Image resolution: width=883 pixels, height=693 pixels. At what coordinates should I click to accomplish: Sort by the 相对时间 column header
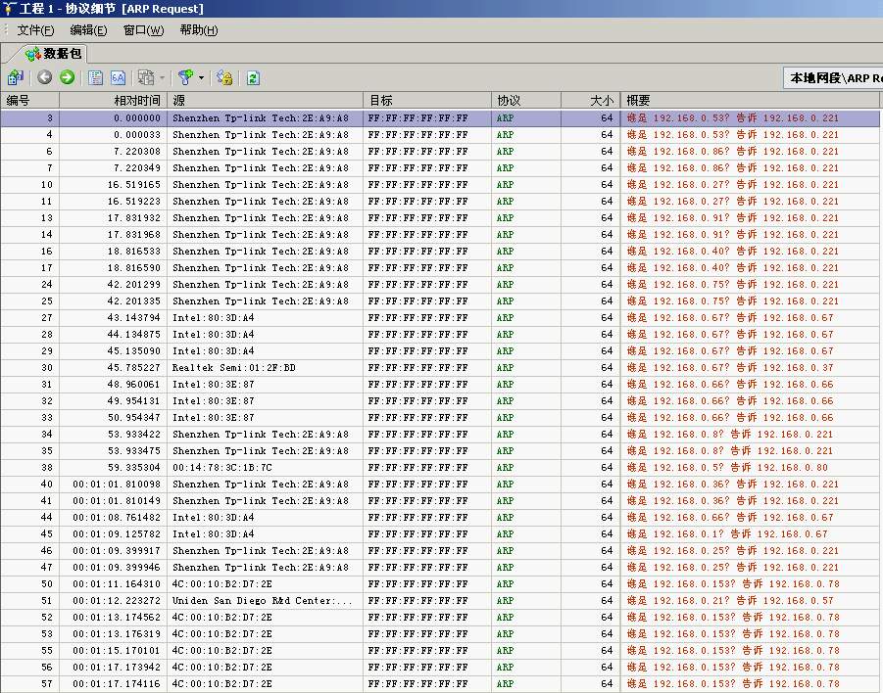[136, 100]
